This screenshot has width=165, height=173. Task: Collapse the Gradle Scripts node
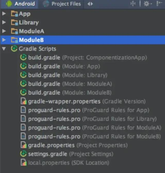point(4,49)
